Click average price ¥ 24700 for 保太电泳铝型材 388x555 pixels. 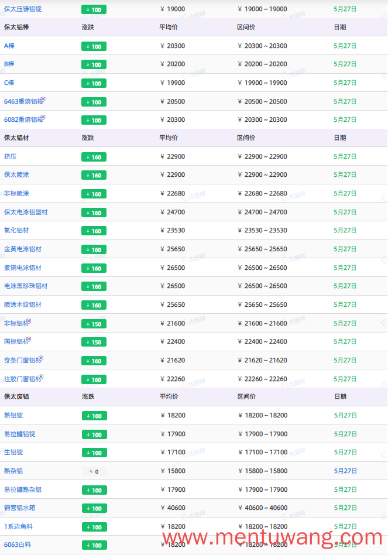(x=173, y=212)
